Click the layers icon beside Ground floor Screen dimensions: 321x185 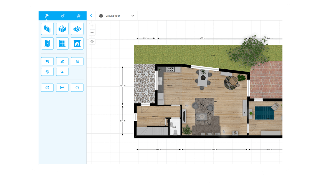(x=101, y=16)
